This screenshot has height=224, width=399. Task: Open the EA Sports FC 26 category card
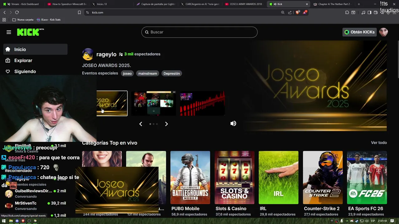(x=367, y=178)
